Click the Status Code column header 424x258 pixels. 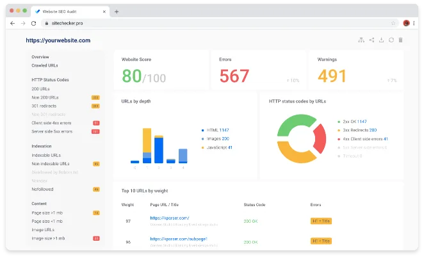coord(254,205)
